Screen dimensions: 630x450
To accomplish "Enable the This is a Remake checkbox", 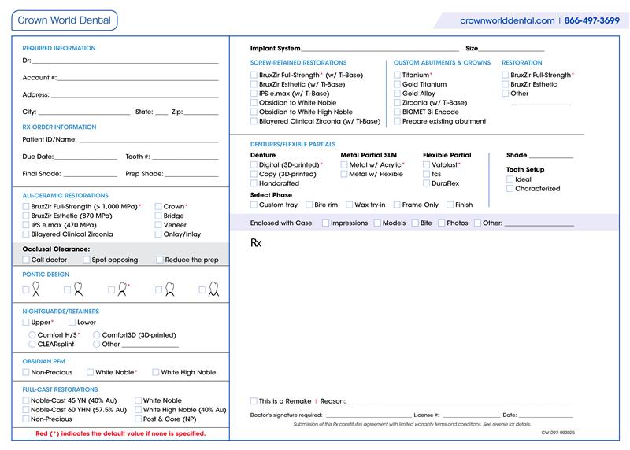I will coord(254,400).
